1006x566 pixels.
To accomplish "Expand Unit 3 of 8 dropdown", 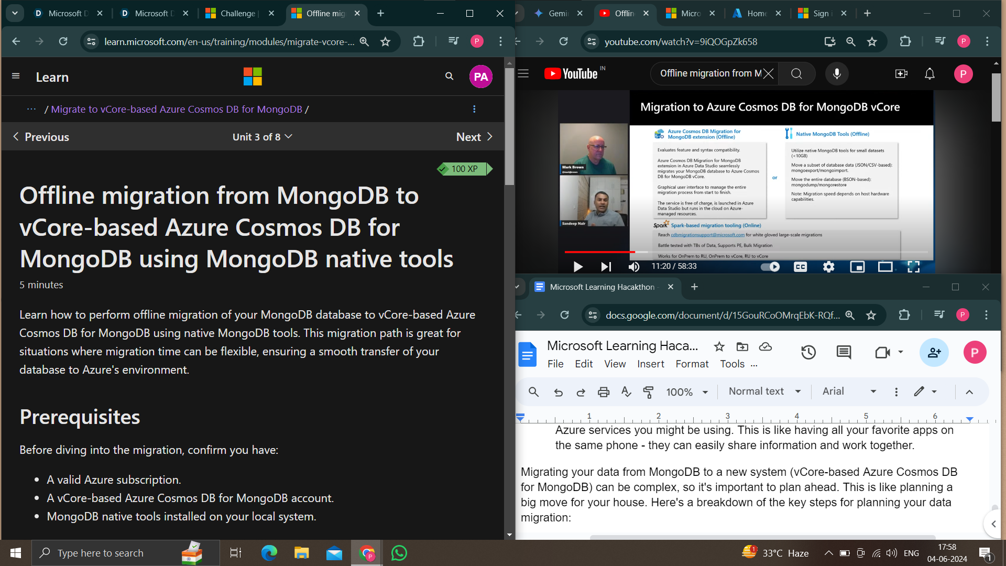I will [262, 137].
